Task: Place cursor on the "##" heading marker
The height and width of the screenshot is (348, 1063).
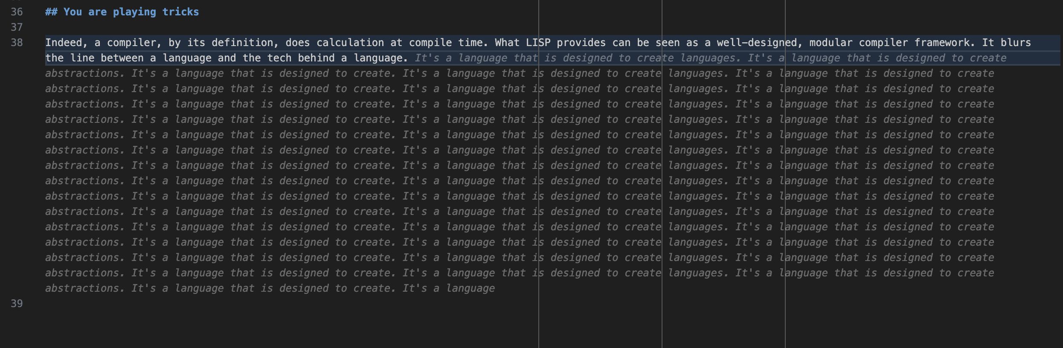Action: point(51,12)
